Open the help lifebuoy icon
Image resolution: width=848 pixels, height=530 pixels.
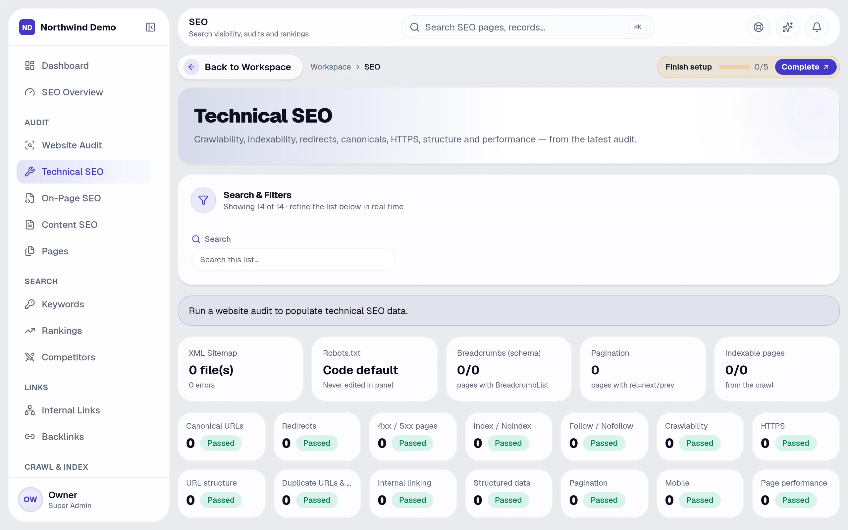tap(758, 27)
